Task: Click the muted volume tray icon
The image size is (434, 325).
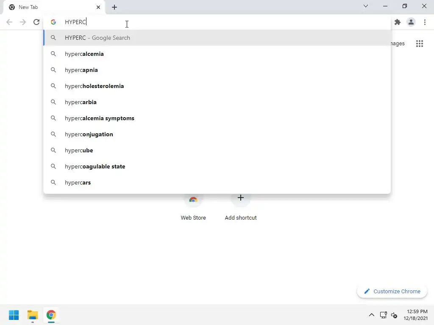Action: (394, 315)
